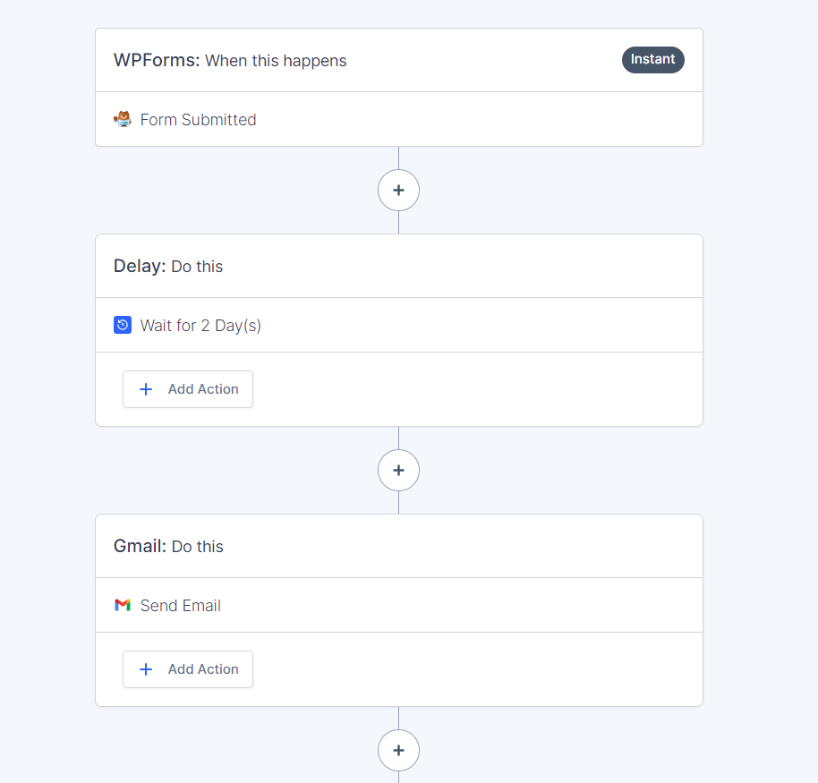Click plus icon in Gmail's Add Action
The width and height of the screenshot is (818, 783).
(x=146, y=669)
